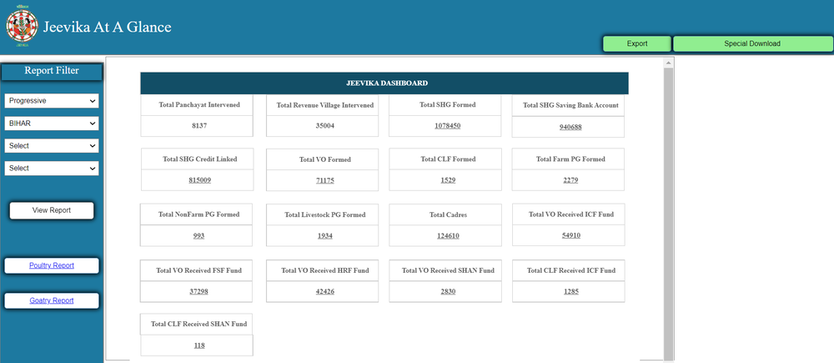
Task: Open Total Farm PG Formed value 2279
Action: (x=570, y=180)
